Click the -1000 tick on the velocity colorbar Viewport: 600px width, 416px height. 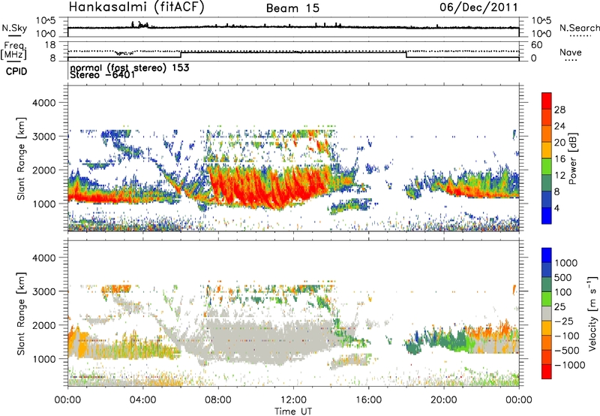[x=569, y=365]
